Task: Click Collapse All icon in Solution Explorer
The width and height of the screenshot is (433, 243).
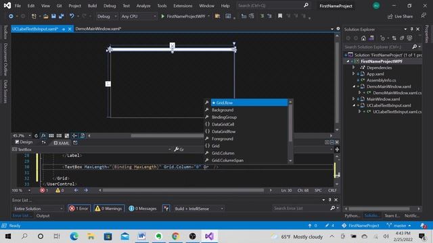Action: point(402,38)
